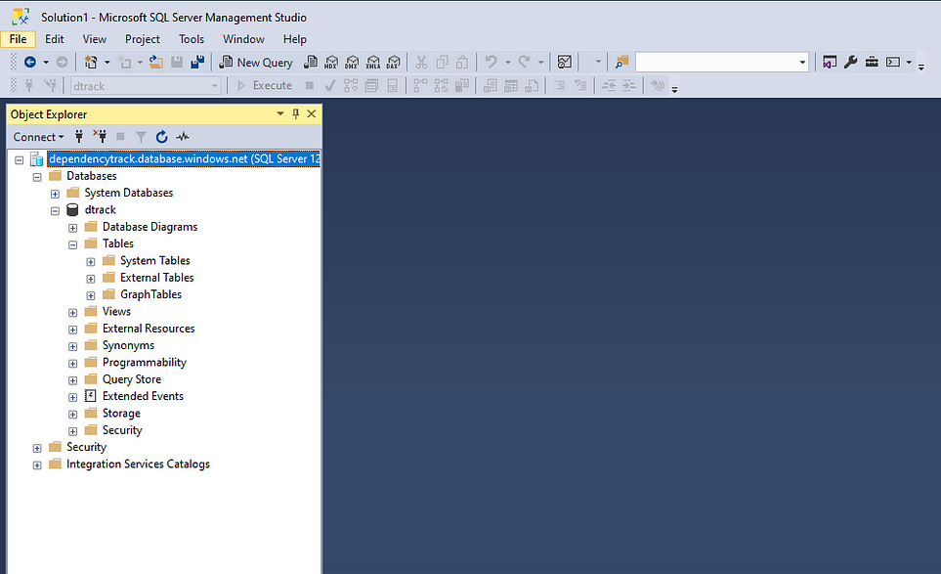Screen dimensions: 941x574
Task: Open the Edit menu
Action: 54,39
